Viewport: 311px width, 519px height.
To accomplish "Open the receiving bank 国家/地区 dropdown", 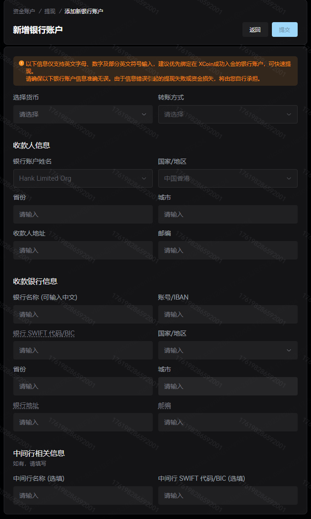I will point(228,350).
